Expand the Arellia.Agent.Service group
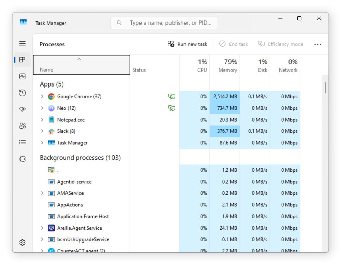The image size is (341, 265). click(x=42, y=228)
